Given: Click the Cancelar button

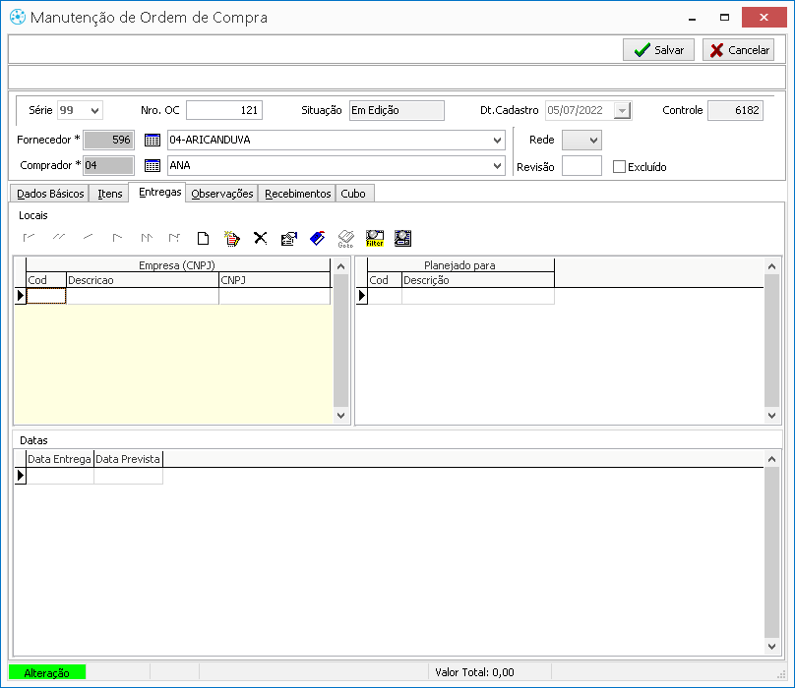Looking at the screenshot, I should [739, 50].
